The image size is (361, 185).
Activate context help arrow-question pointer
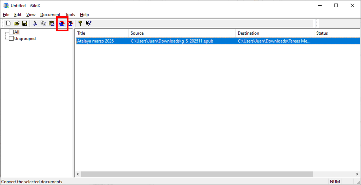pyautogui.click(x=89, y=23)
